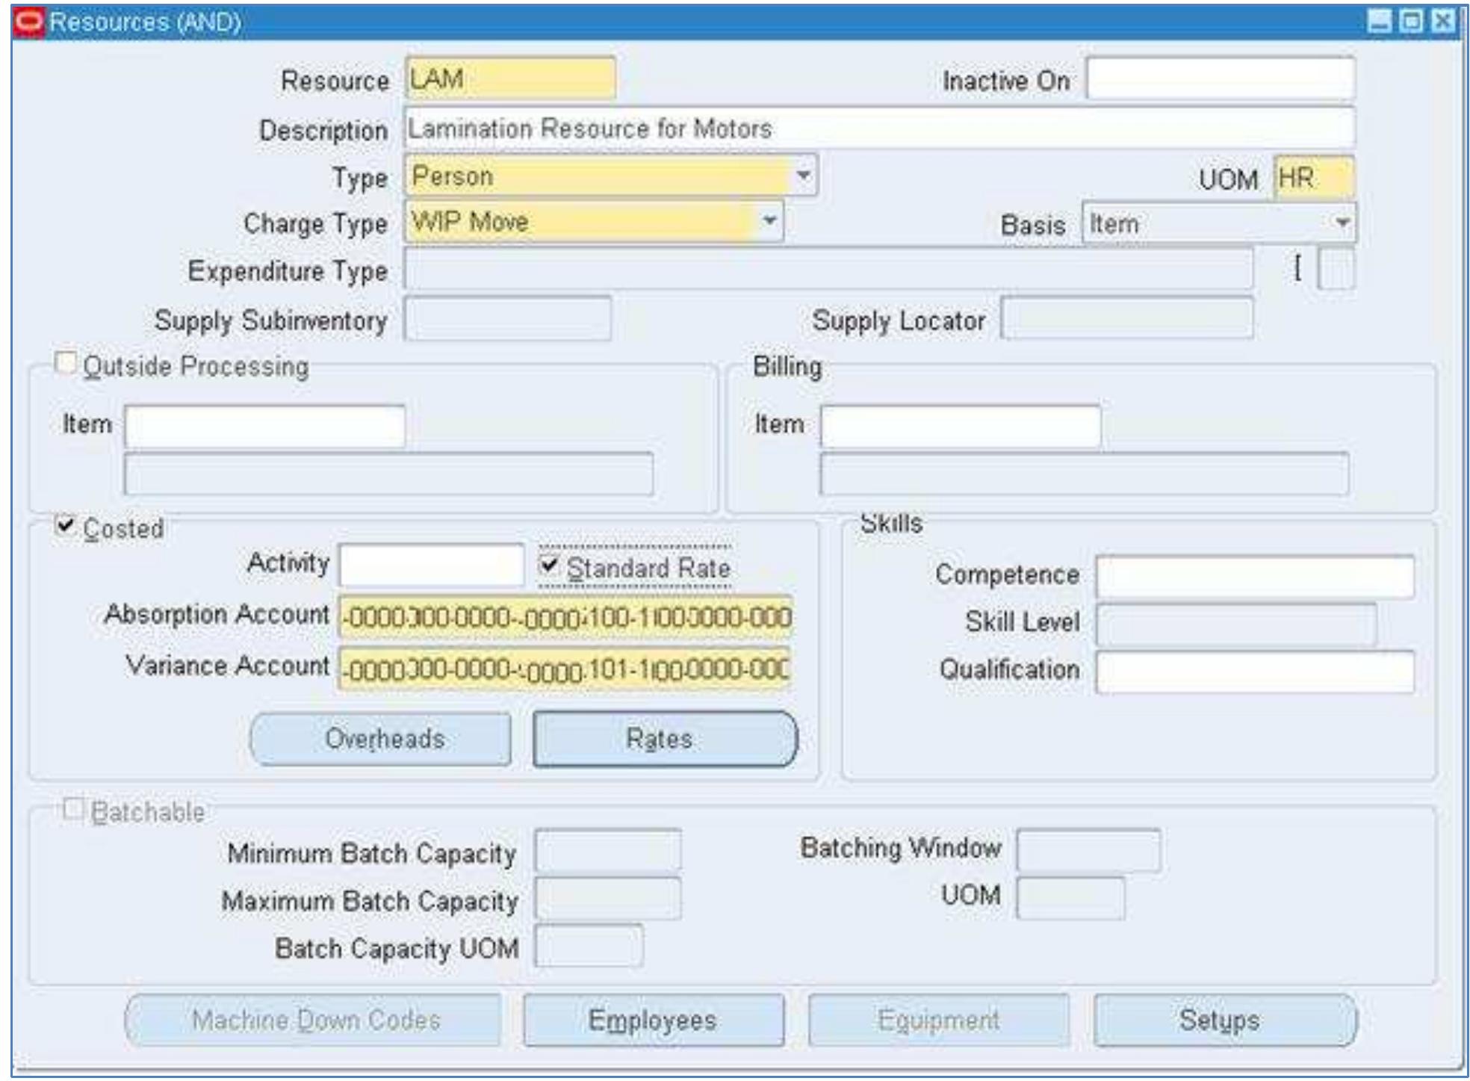This screenshot has height=1081, width=1470.
Task: Click the Billing Item field
Action: (x=961, y=426)
